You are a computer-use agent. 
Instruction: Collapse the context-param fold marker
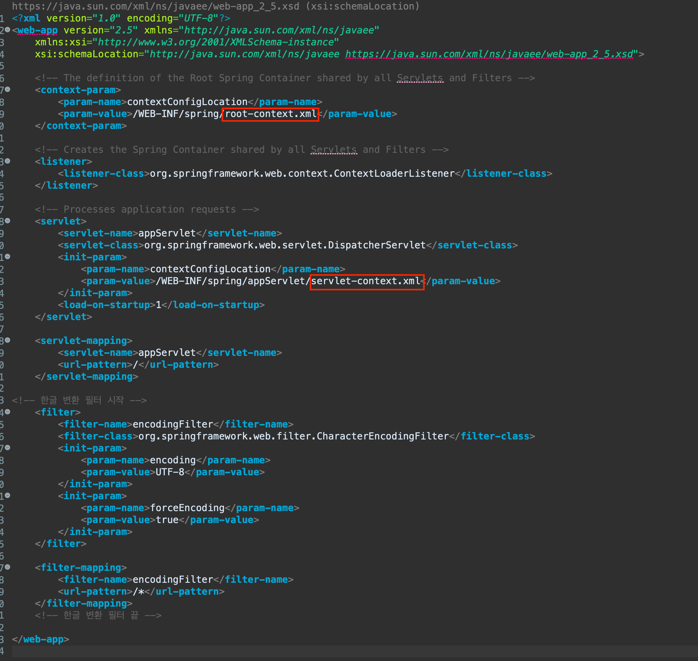pos(7,90)
